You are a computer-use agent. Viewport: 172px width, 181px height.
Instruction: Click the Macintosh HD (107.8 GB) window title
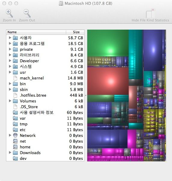[x=88, y=3]
